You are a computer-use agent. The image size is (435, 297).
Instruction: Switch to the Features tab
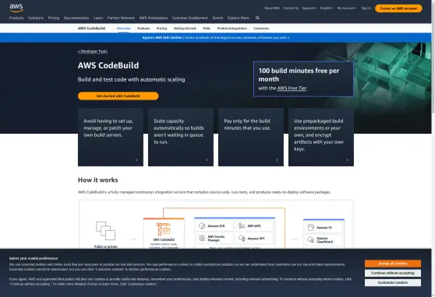[143, 28]
